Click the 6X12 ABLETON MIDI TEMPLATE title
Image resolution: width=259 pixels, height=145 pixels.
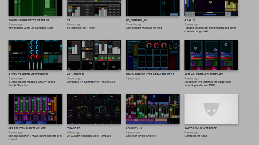pyautogui.click(x=204, y=74)
